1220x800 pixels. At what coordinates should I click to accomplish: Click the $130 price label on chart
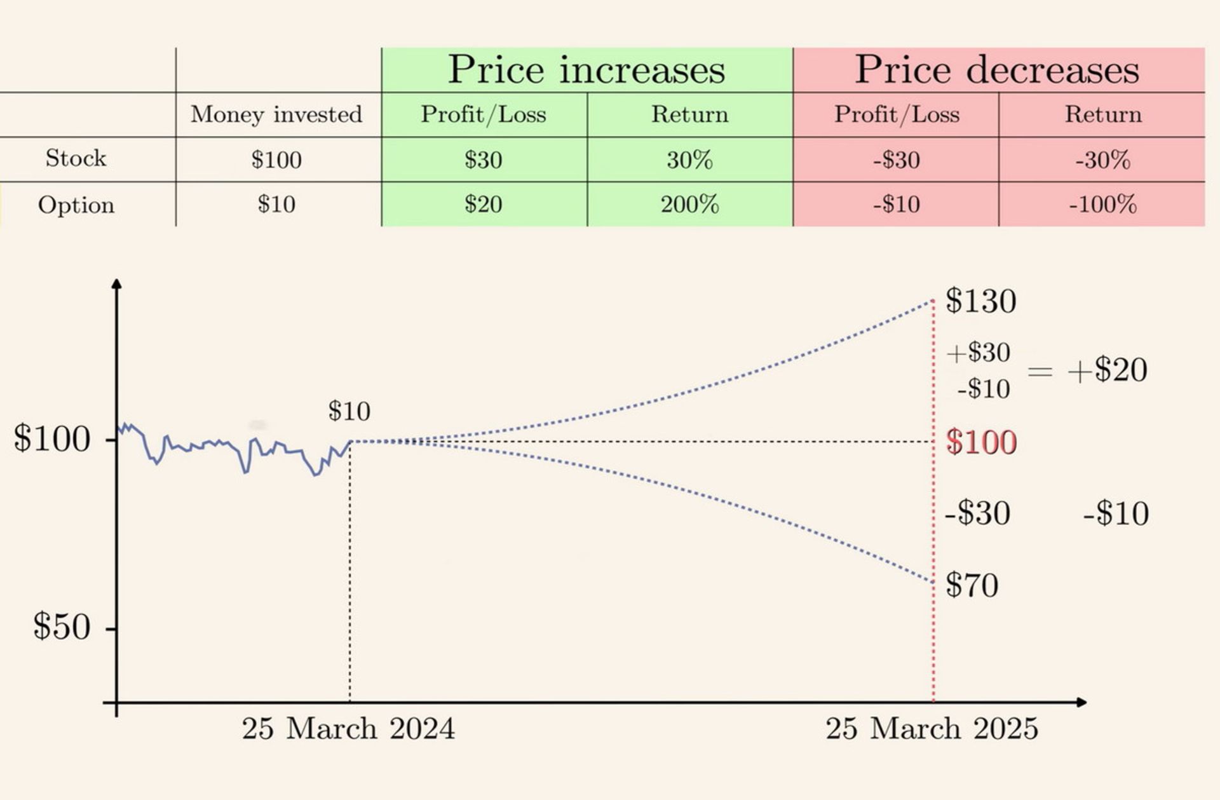point(980,301)
